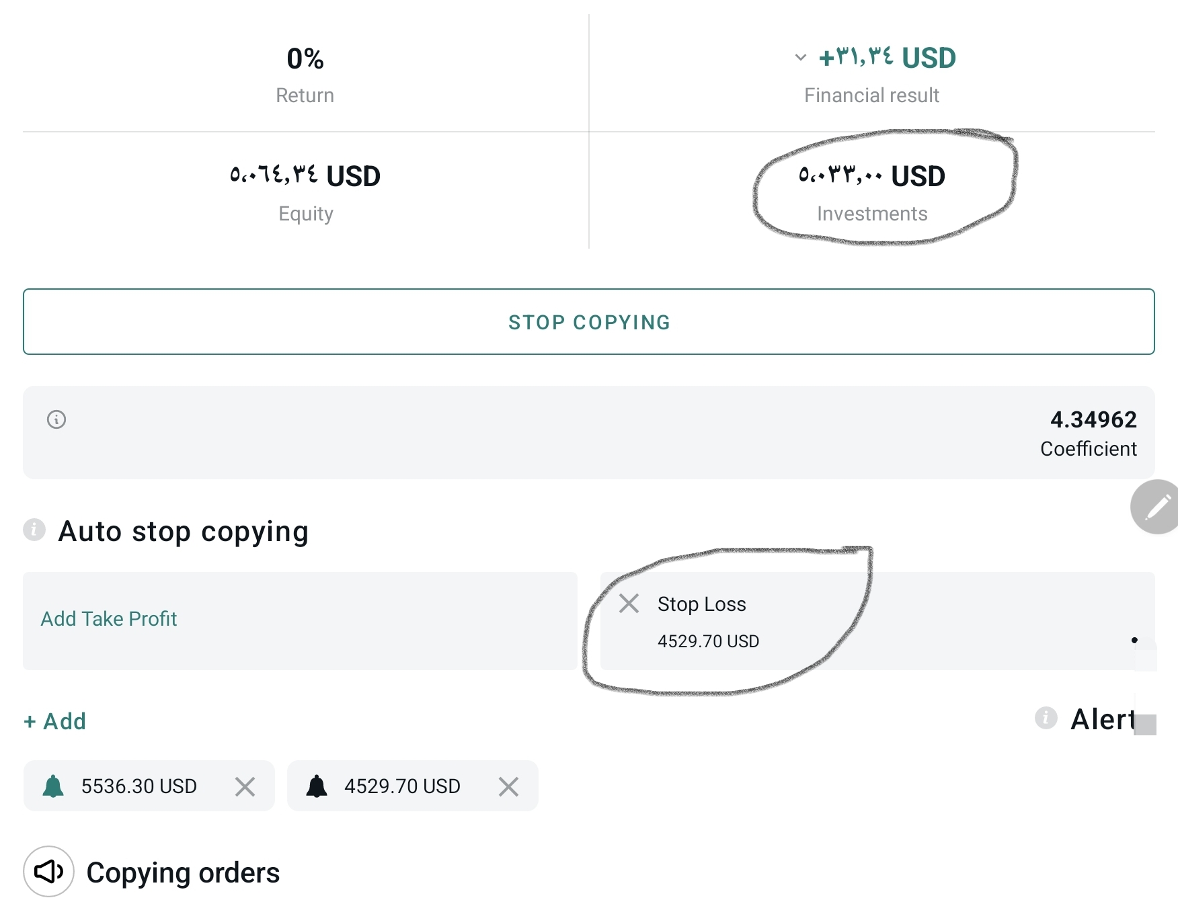Select the Stop Loss 4529.70 USD value

coord(708,641)
